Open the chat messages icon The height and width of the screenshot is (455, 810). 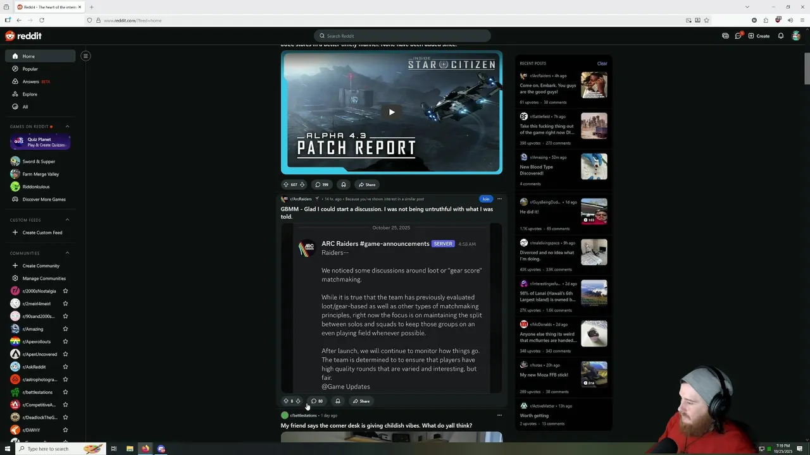click(738, 36)
